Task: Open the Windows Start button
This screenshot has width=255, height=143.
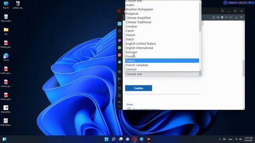Action: point(106,139)
